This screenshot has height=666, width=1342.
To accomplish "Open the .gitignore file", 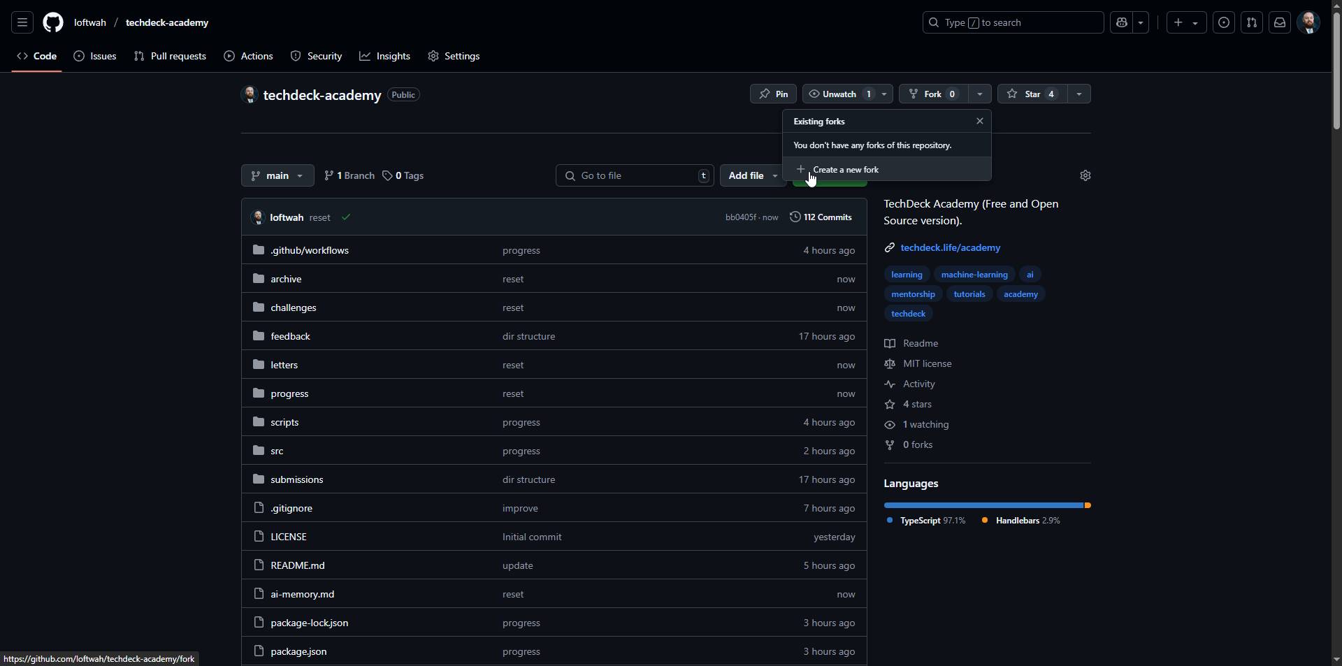I will 291,508.
